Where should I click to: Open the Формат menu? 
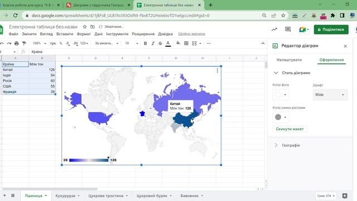click(x=84, y=34)
